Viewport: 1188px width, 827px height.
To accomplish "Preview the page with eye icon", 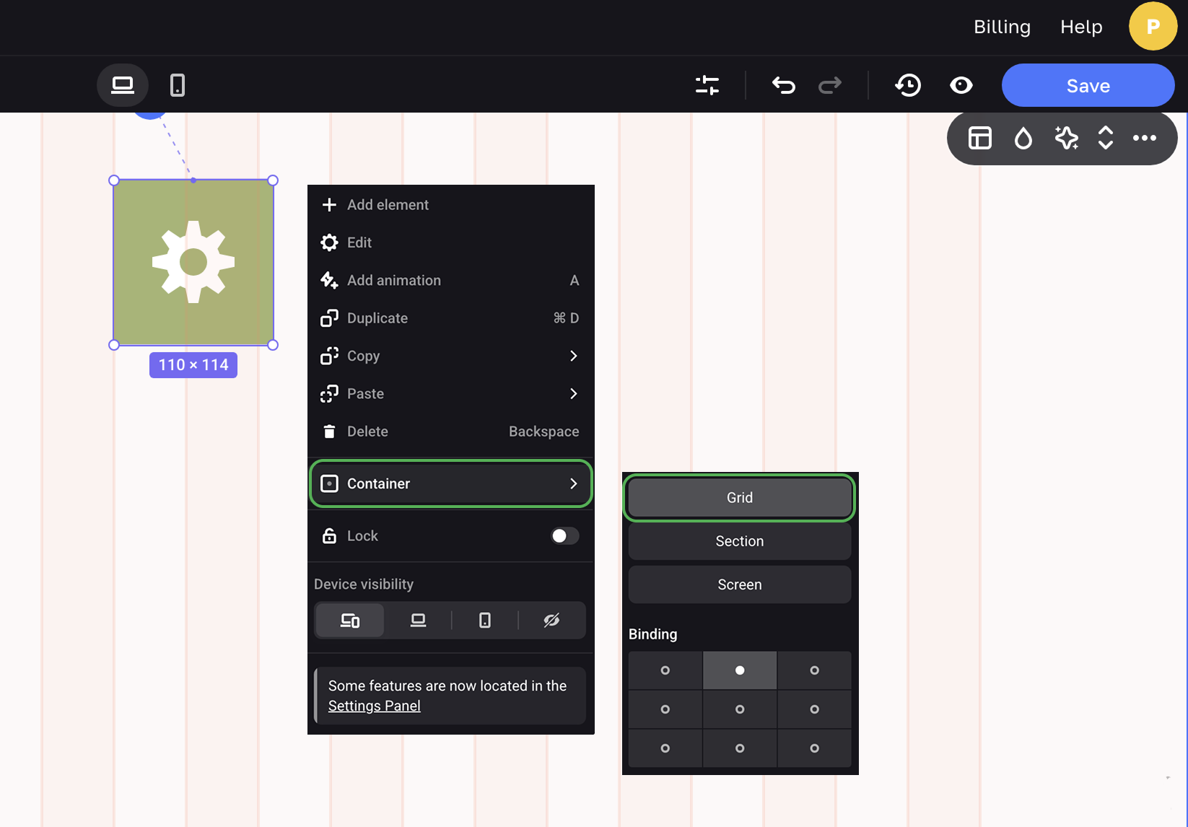I will [961, 85].
